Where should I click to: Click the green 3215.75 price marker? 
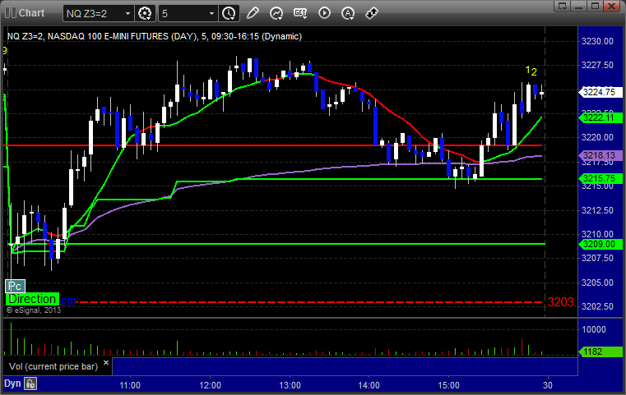(x=600, y=178)
